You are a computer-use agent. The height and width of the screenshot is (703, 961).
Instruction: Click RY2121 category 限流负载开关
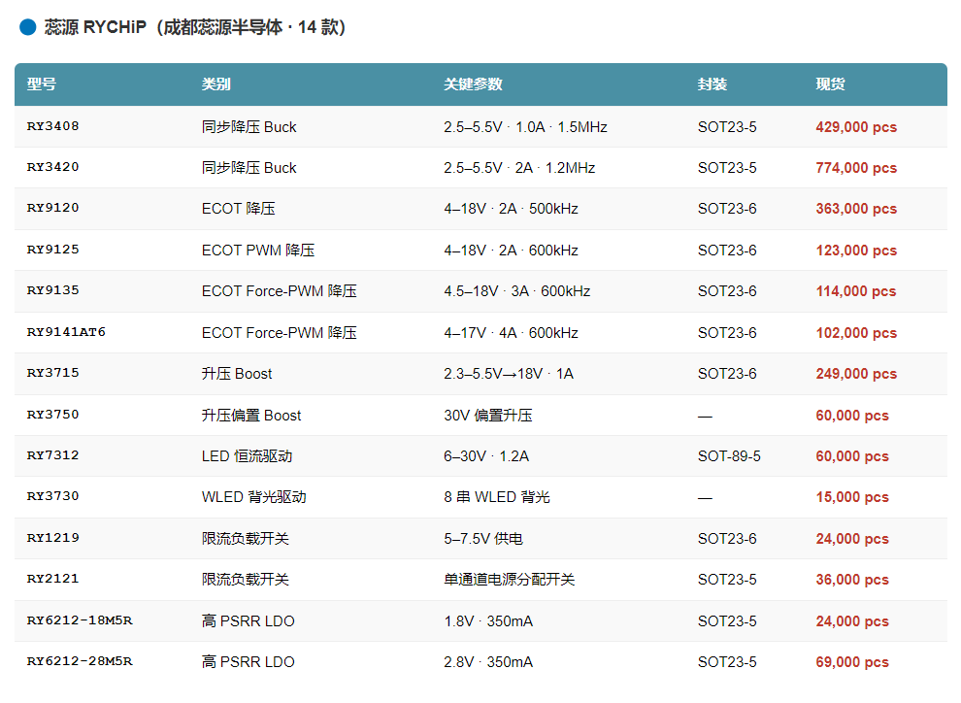coord(246,579)
